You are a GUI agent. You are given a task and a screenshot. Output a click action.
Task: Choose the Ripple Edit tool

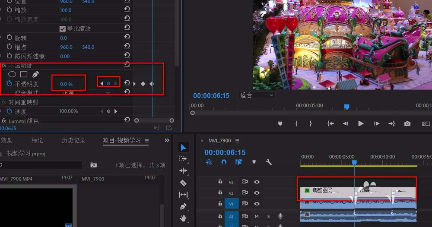coord(183,171)
